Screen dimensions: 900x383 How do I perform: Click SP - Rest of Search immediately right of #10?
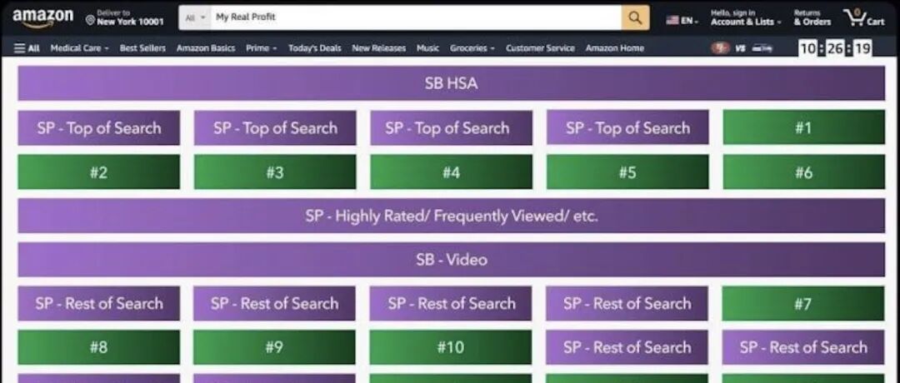click(627, 347)
